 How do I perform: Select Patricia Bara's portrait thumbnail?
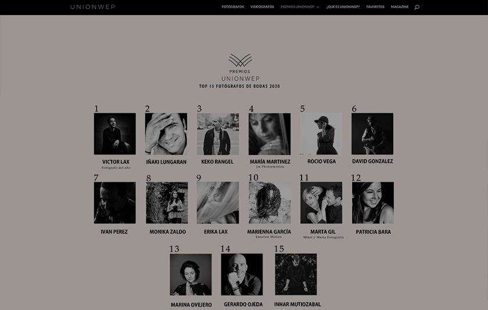click(373, 203)
